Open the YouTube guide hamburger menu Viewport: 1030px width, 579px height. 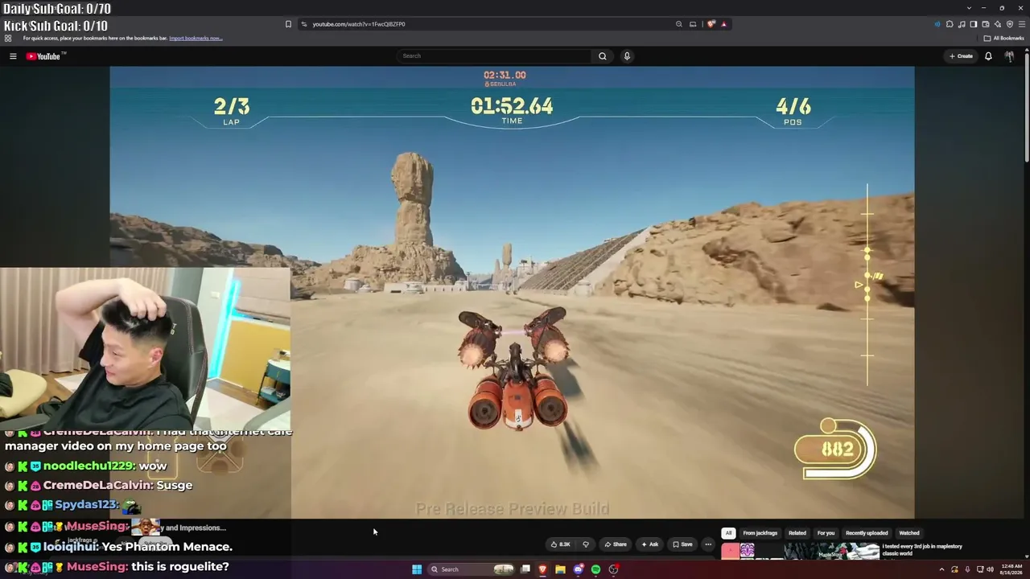pos(13,56)
